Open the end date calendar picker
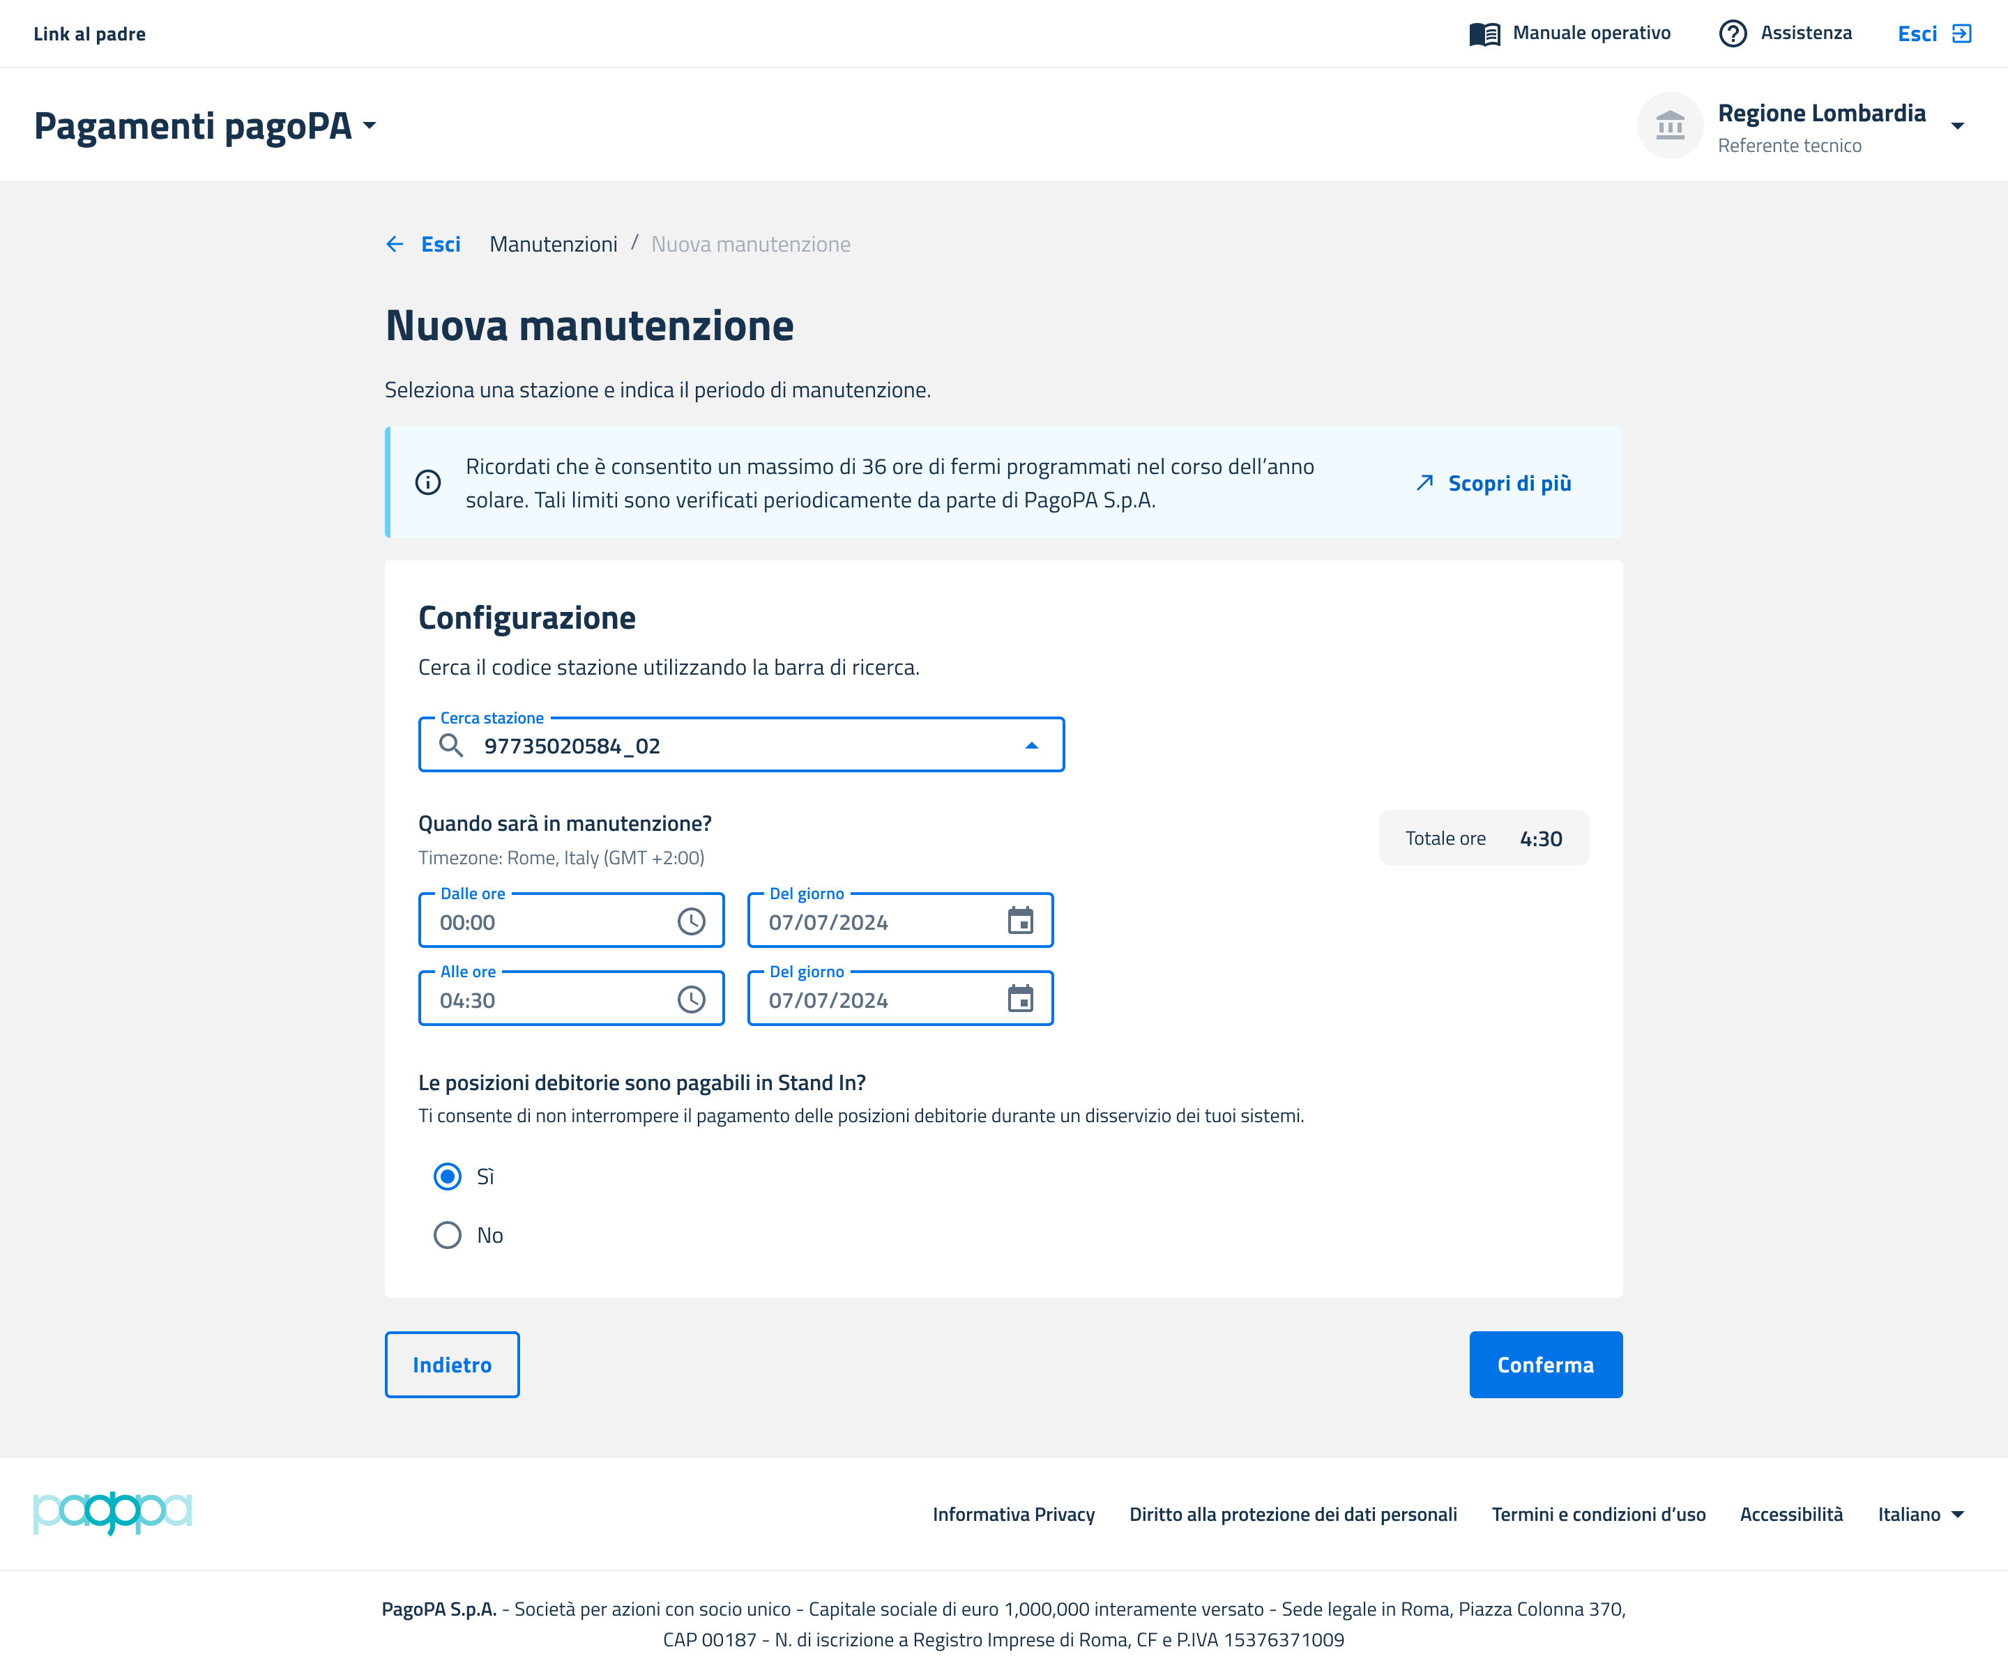The width and height of the screenshot is (2008, 1677). pos(1020,1000)
